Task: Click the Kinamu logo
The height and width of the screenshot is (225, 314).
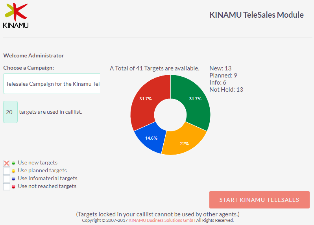Action: pos(16,16)
